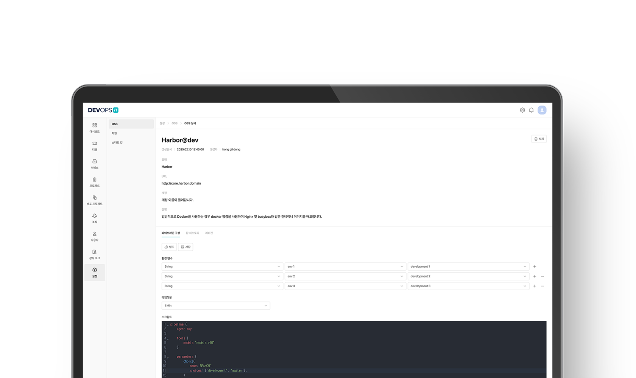The width and height of the screenshot is (636, 378).
Task: Switch to the 리비전 tab
Action: click(209, 233)
